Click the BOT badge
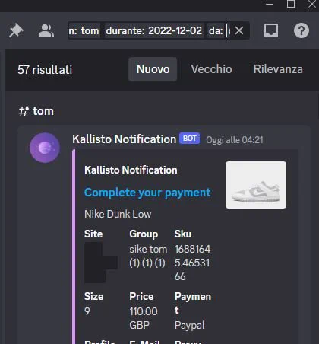The image size is (319, 344). pos(190,139)
